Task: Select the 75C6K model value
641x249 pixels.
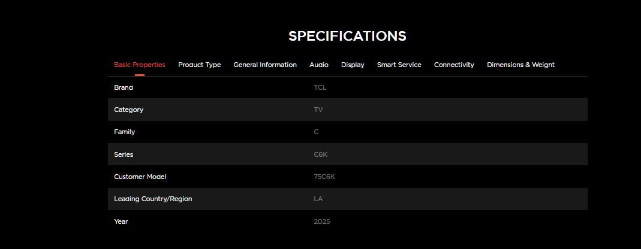Action: (x=324, y=177)
